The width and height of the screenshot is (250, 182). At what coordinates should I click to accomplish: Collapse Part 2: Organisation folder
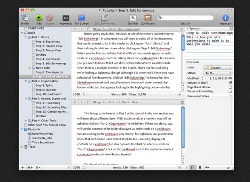(x=26, y=81)
